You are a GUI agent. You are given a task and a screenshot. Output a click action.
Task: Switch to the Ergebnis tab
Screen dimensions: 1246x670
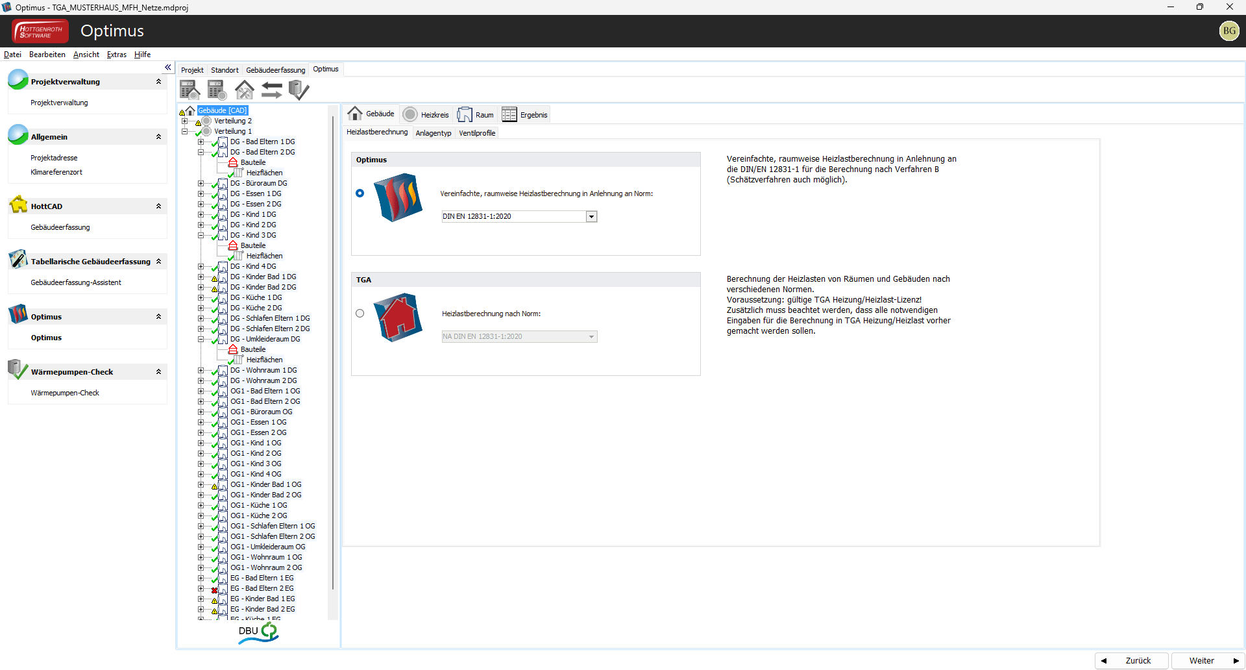pyautogui.click(x=525, y=115)
